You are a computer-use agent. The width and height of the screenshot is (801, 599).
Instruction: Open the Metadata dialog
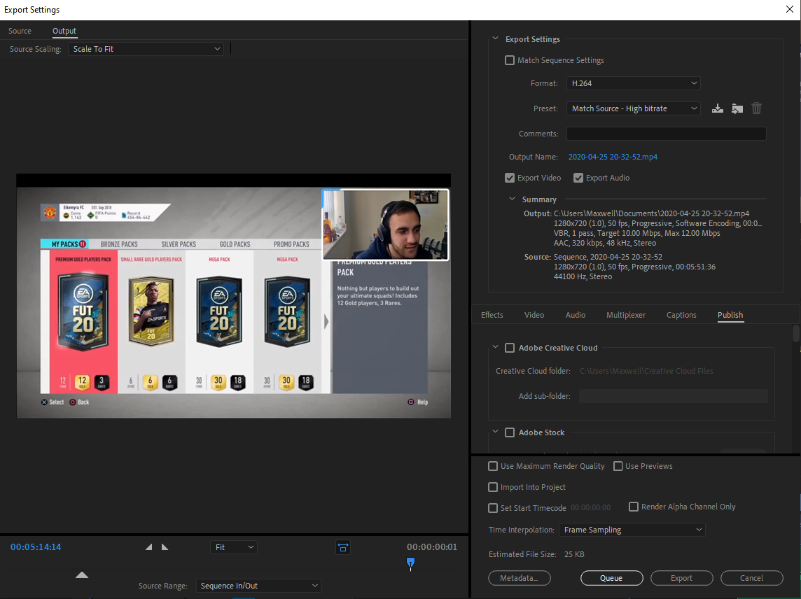pyautogui.click(x=519, y=577)
